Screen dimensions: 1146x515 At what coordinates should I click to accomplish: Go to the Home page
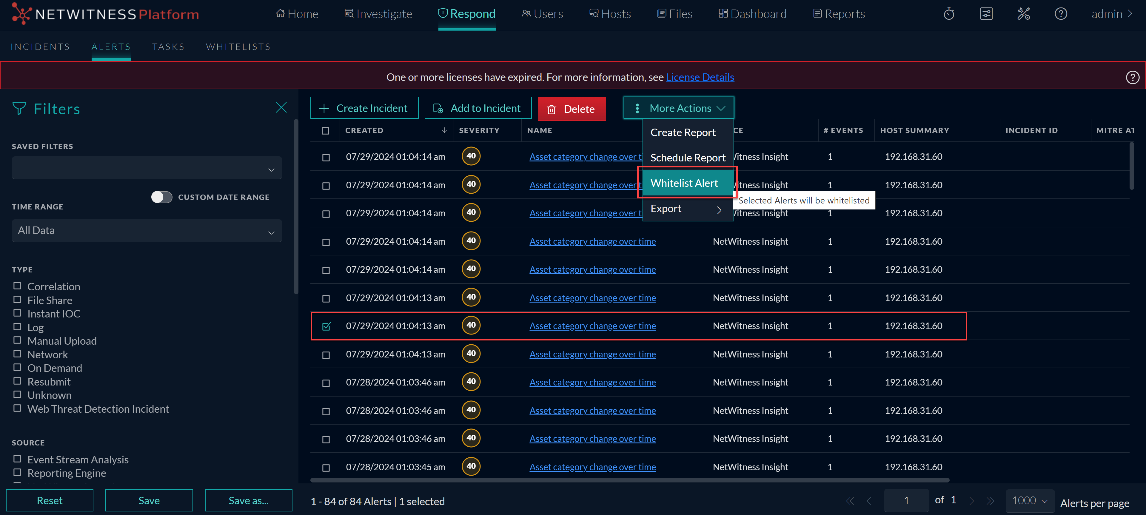pyautogui.click(x=297, y=14)
